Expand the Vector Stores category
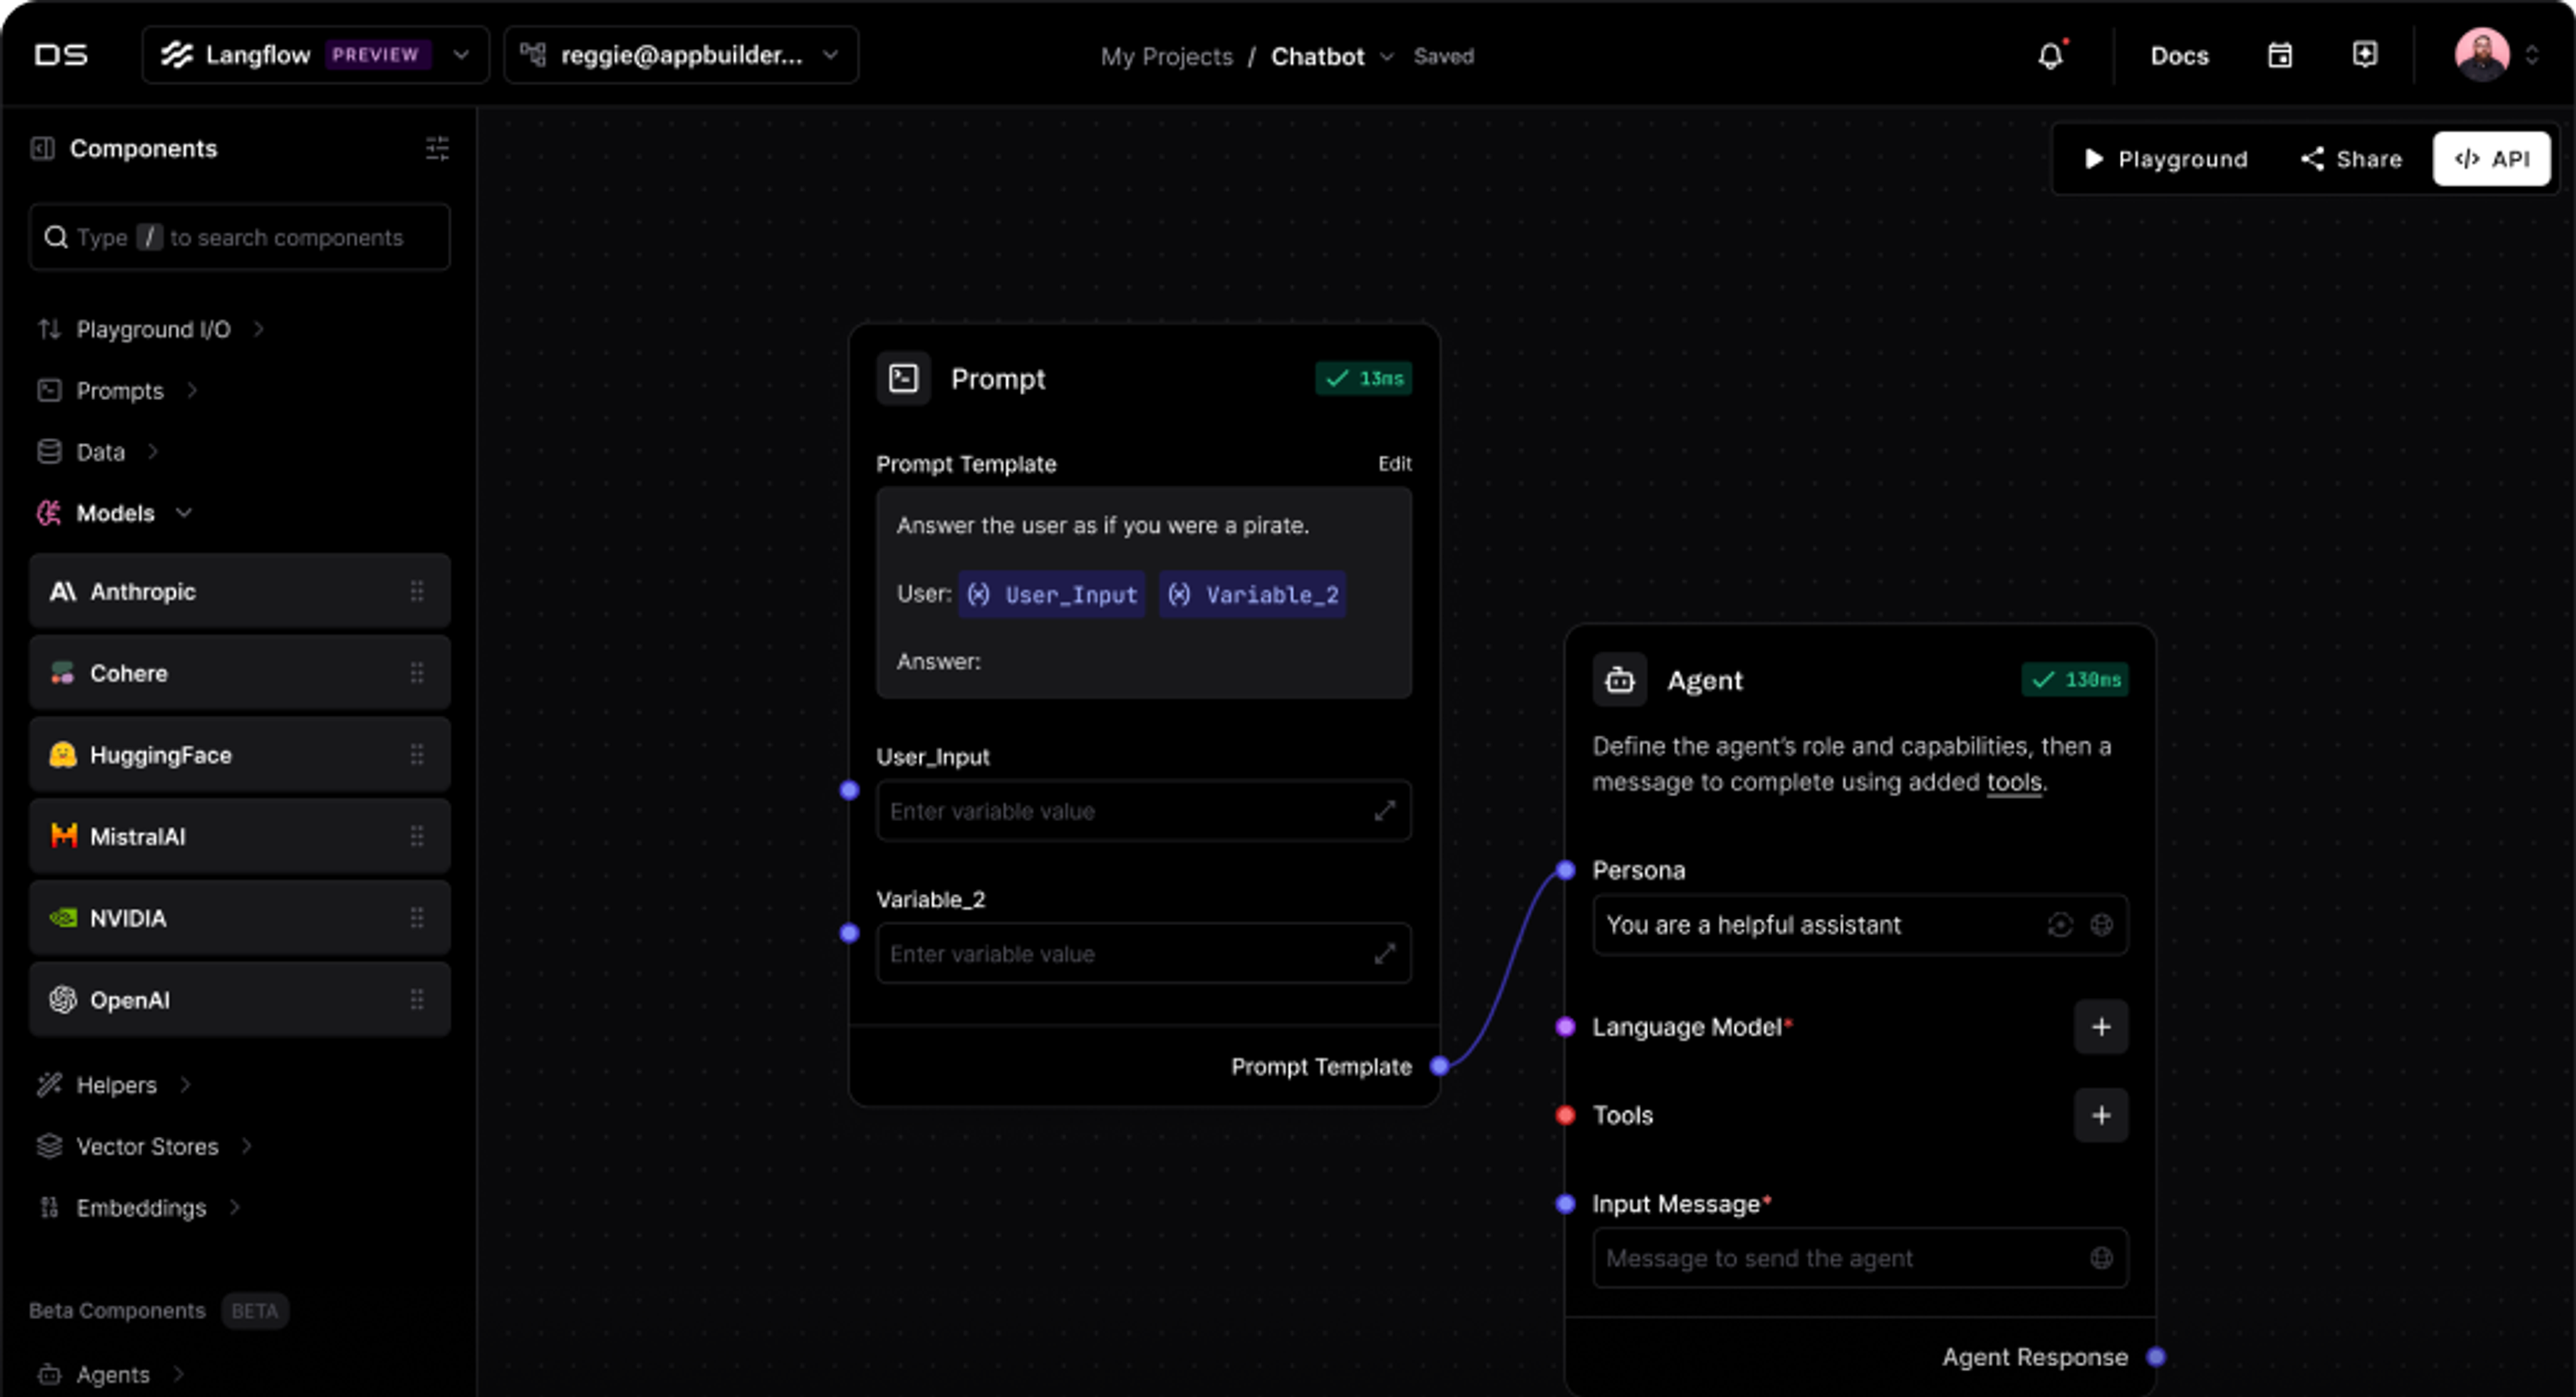 pyautogui.click(x=147, y=1146)
